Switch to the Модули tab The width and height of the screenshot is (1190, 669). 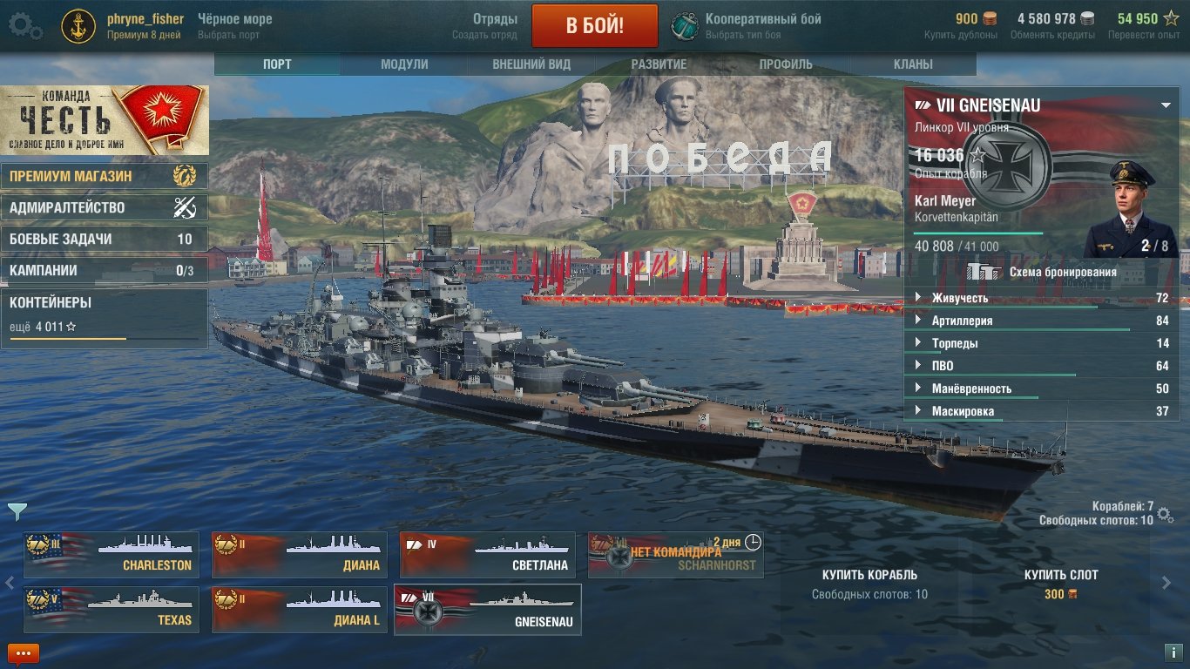[x=404, y=64]
